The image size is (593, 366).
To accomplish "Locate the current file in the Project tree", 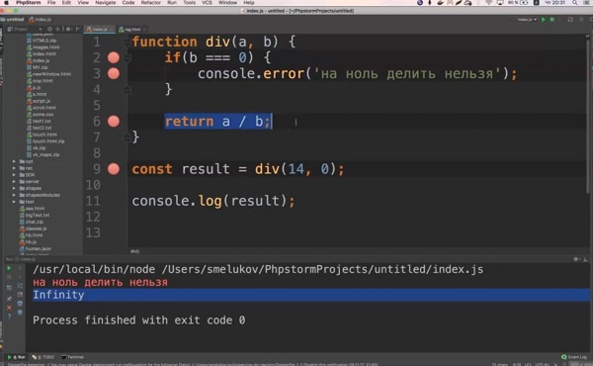I will pyautogui.click(x=50, y=29).
